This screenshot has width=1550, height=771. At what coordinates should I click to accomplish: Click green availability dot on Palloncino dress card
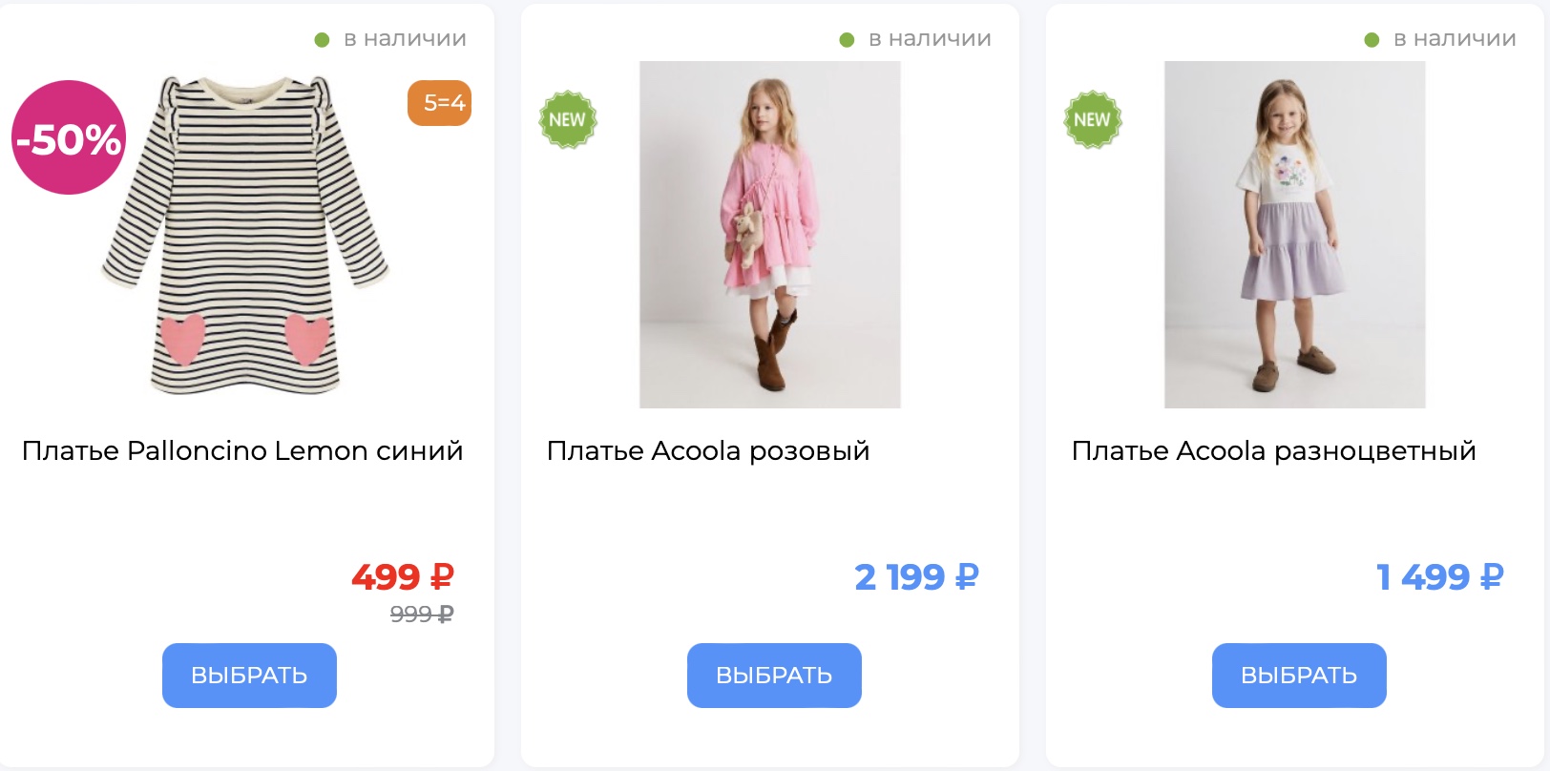pyautogui.click(x=322, y=40)
